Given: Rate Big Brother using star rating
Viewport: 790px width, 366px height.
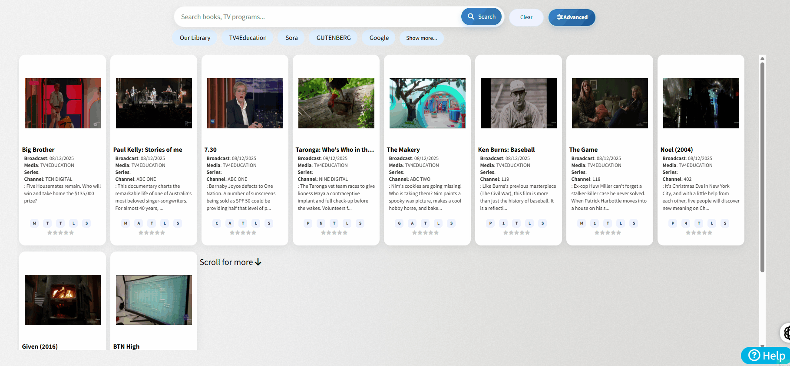Looking at the screenshot, I should [60, 233].
